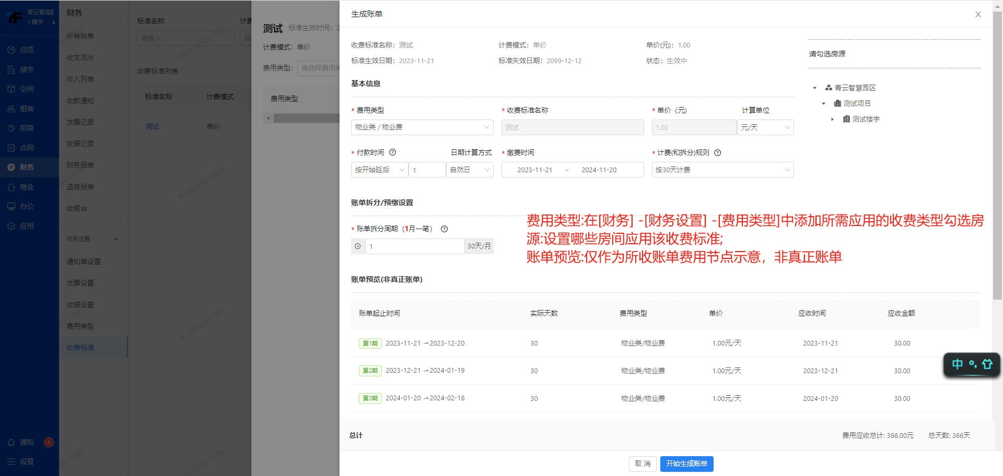Click the input method 中 floating toolbar icon
The image size is (1003, 476).
tap(957, 364)
